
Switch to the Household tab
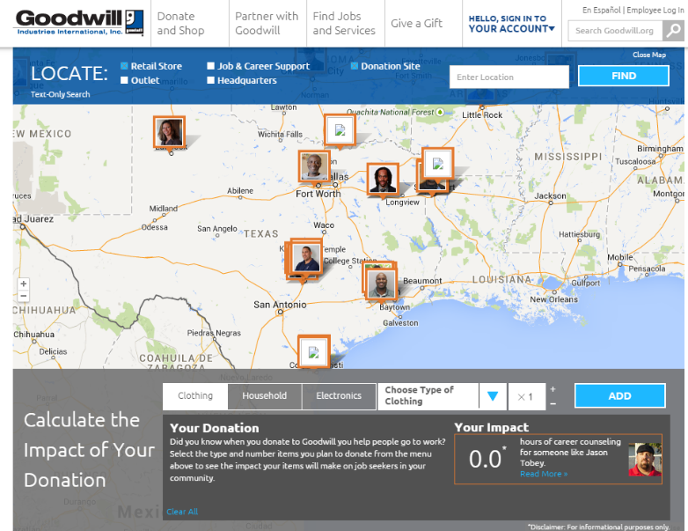click(265, 396)
